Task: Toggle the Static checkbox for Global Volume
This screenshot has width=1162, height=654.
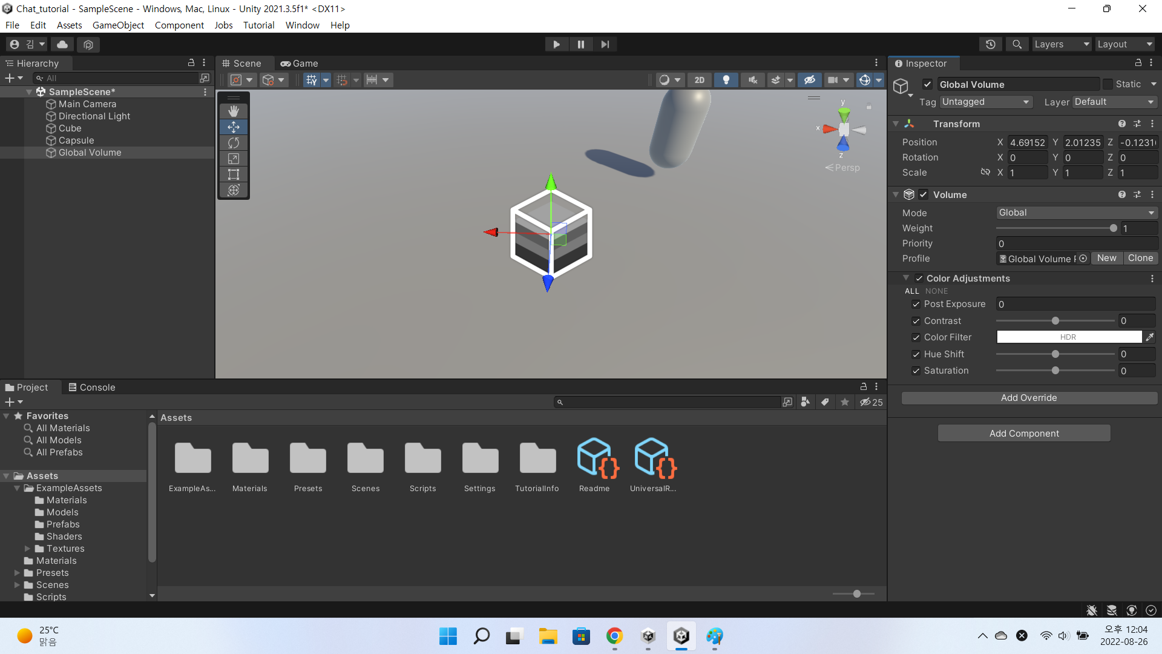Action: (x=1108, y=84)
